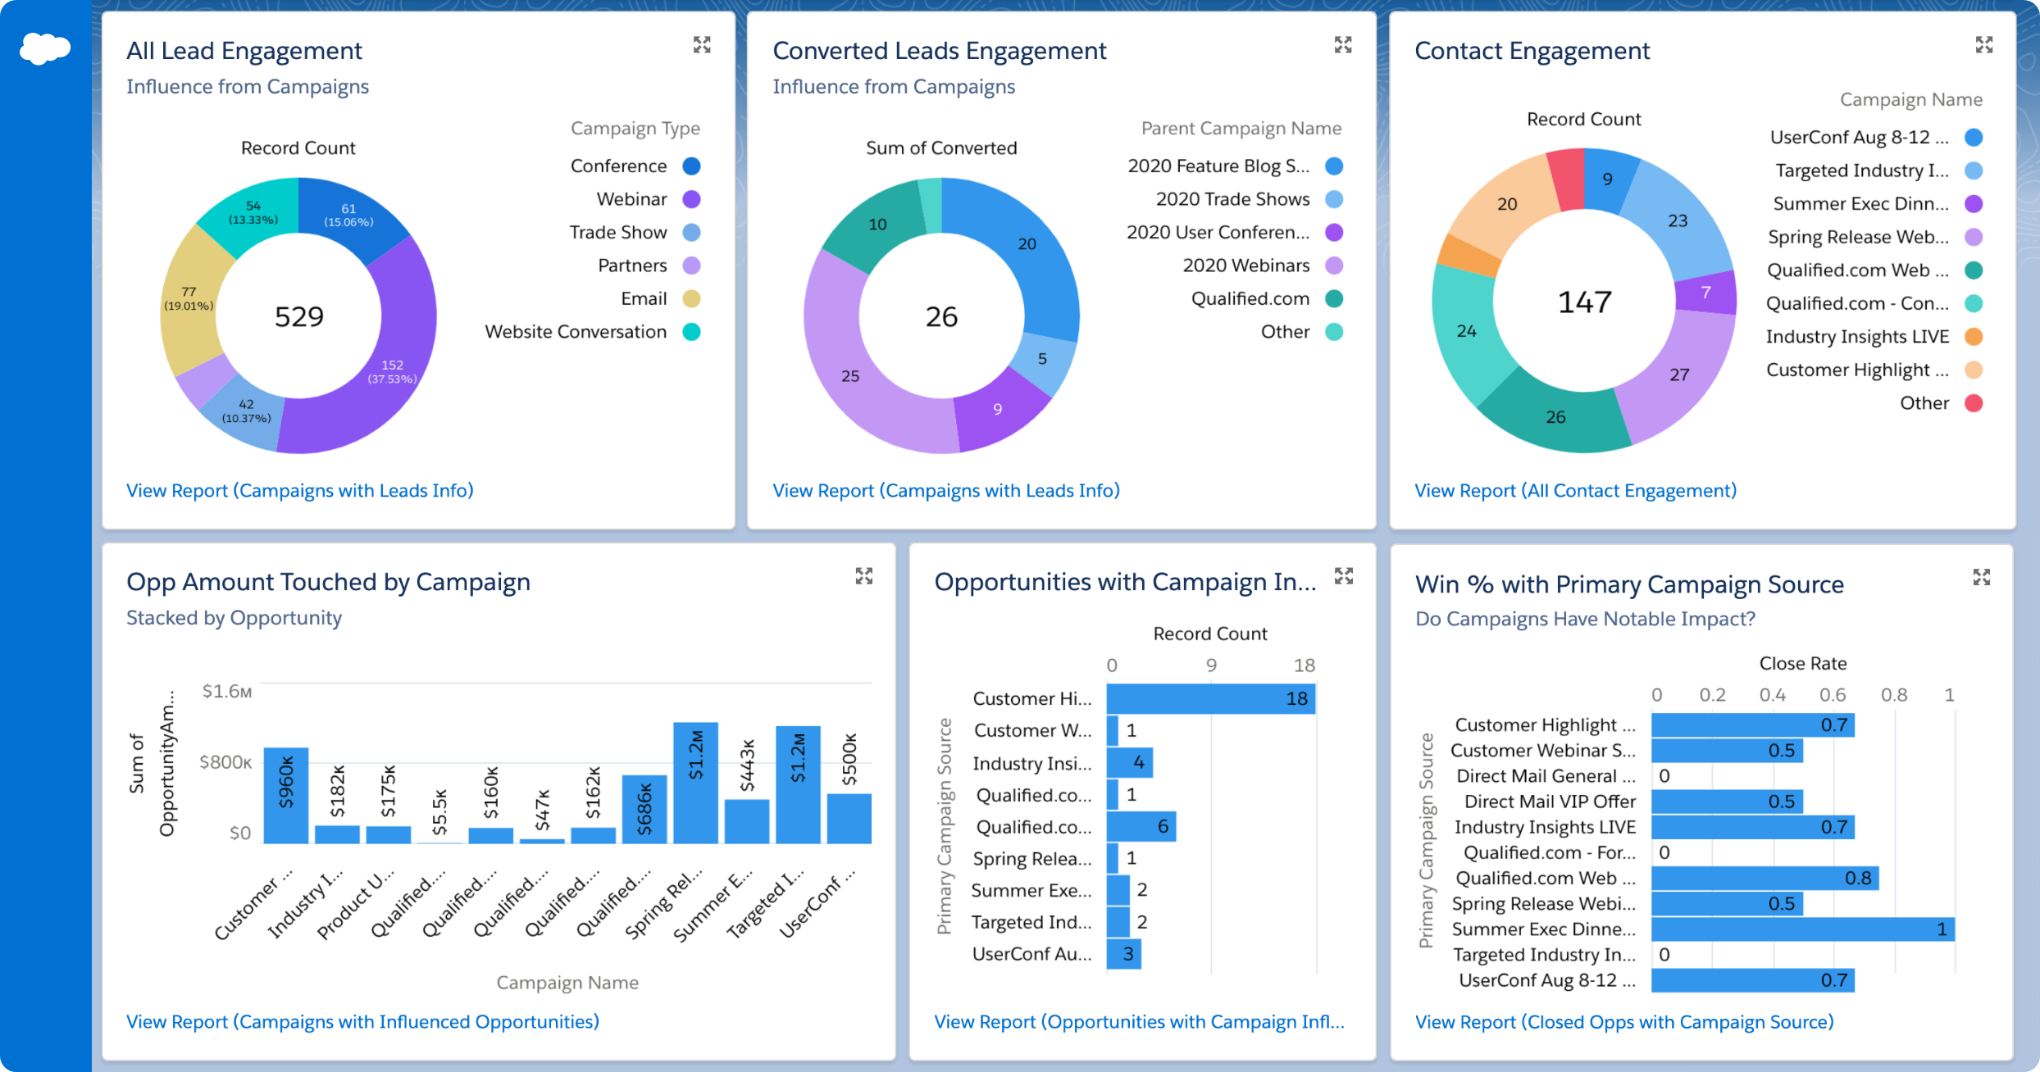Click the $500K UserConf bar
The image size is (2040, 1072).
(849, 819)
